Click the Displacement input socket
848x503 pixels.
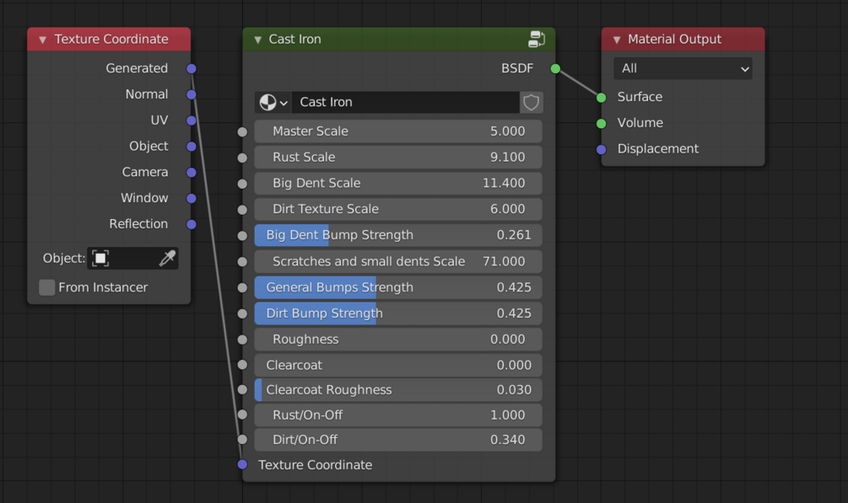601,149
